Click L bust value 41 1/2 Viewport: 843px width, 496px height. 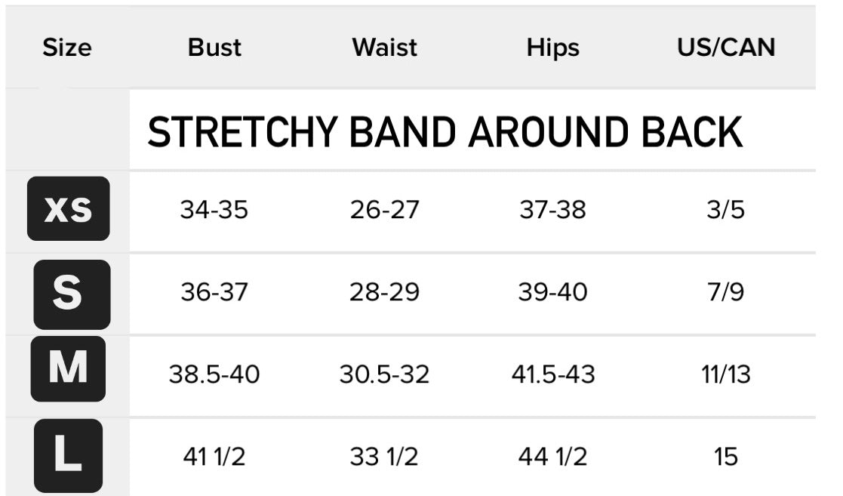pyautogui.click(x=214, y=456)
